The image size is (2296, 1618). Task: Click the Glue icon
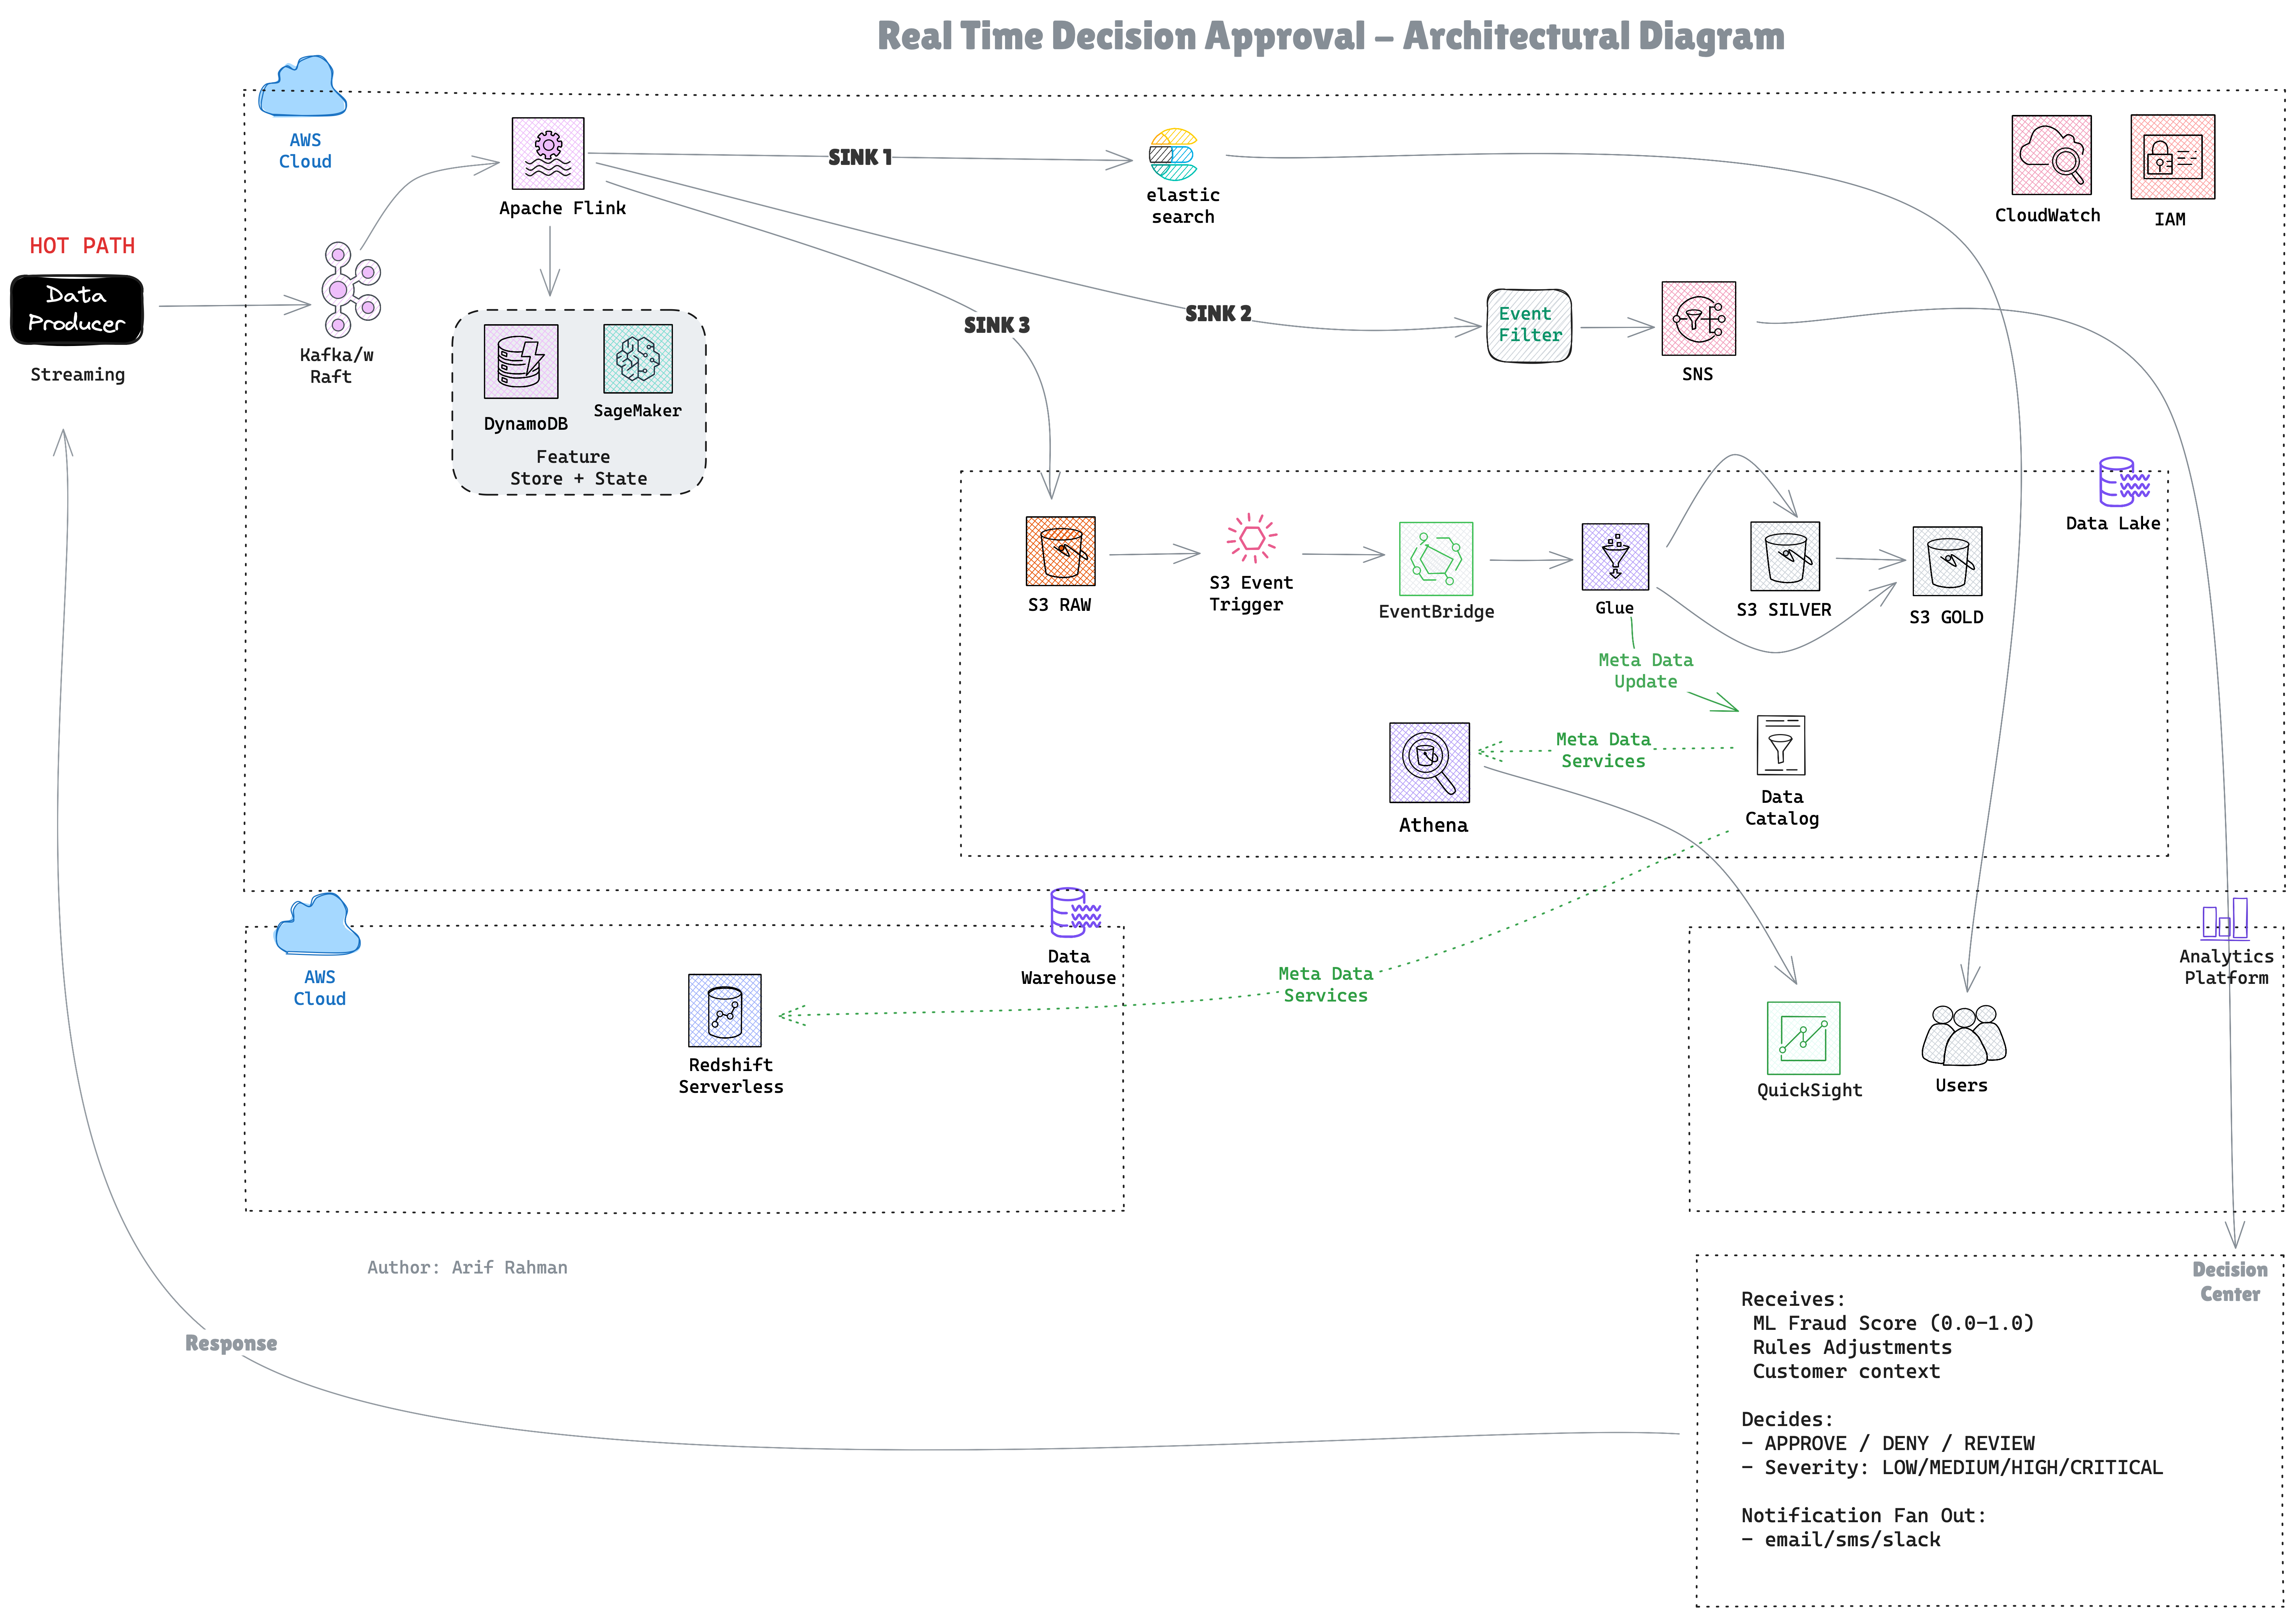click(1615, 557)
